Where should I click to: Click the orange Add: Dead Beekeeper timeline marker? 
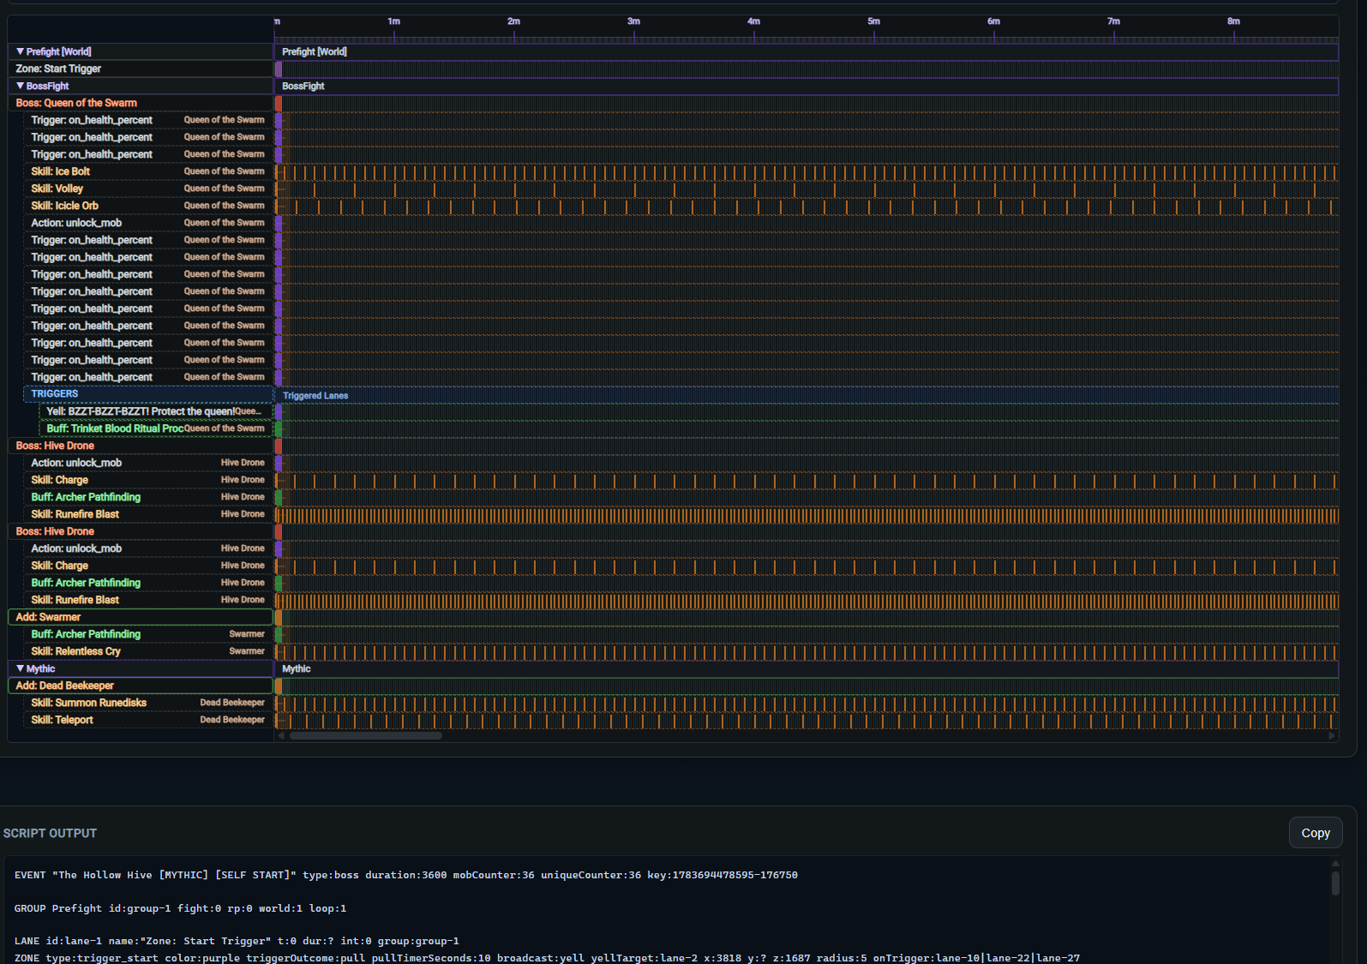[279, 686]
